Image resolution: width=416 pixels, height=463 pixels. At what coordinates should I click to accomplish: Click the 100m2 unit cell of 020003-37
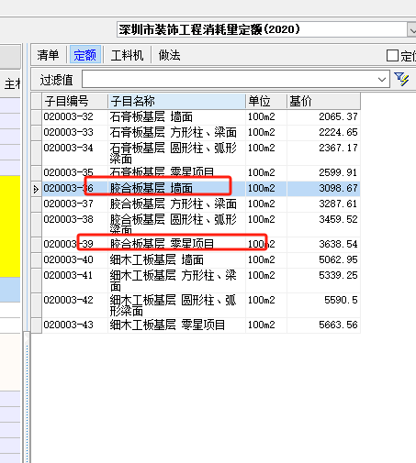266,204
